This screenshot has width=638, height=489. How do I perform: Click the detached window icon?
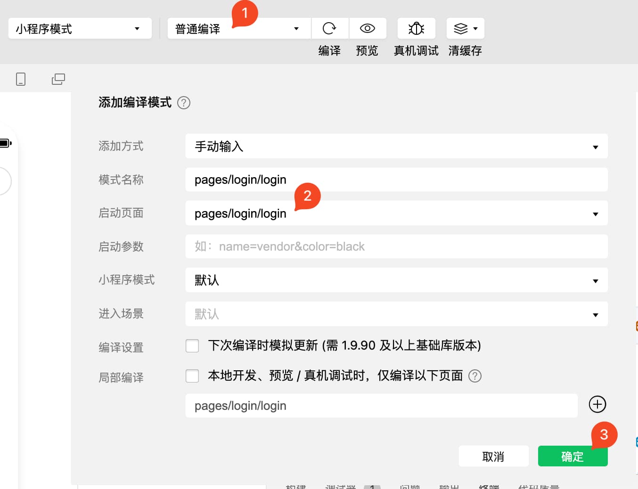[x=58, y=79]
